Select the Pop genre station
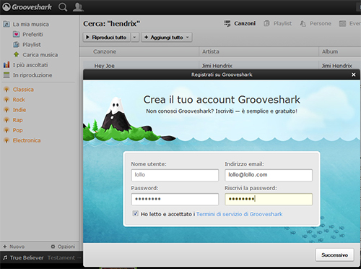361x269 pixels. click(x=17, y=130)
